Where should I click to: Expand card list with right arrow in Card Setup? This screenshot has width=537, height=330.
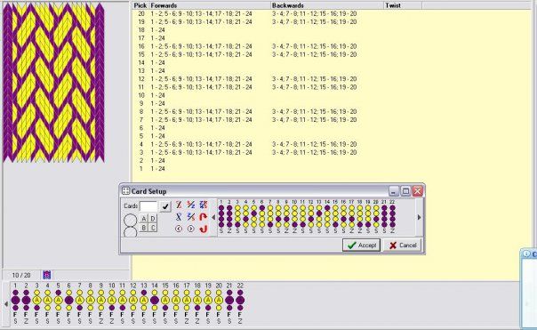pos(419,217)
